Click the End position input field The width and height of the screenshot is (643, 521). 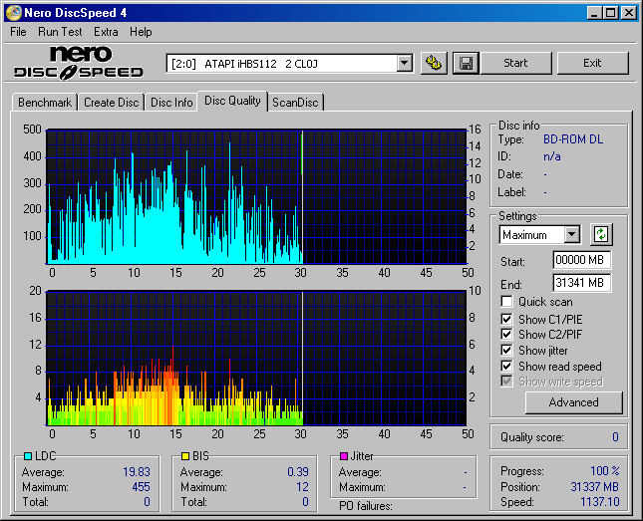coord(581,283)
